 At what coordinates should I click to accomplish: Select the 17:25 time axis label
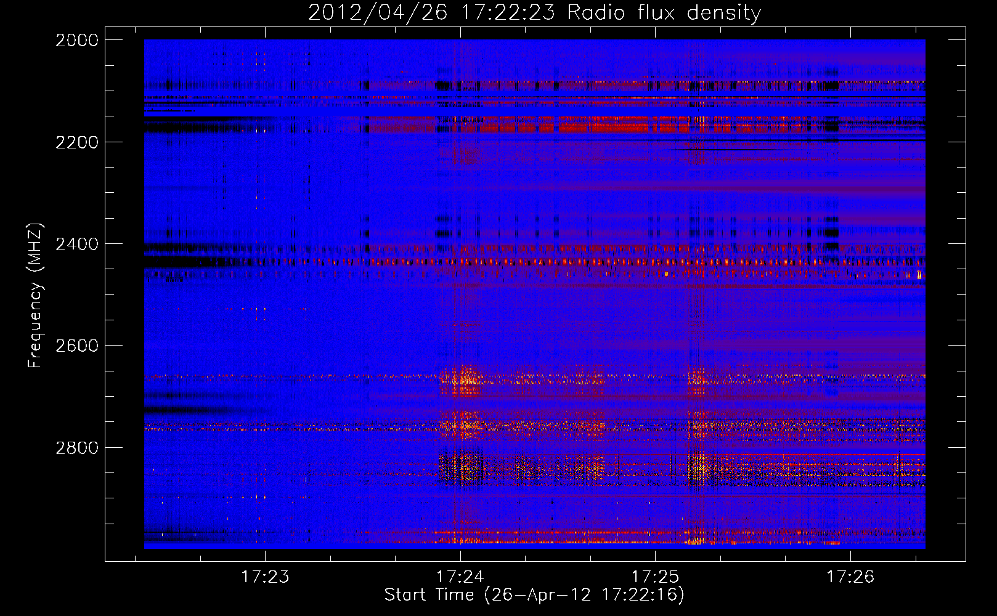point(655,577)
